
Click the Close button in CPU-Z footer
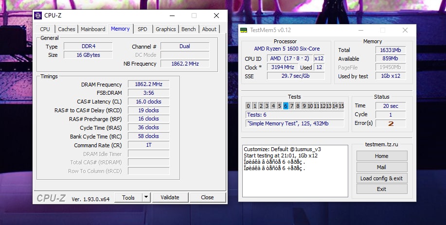tap(207, 197)
